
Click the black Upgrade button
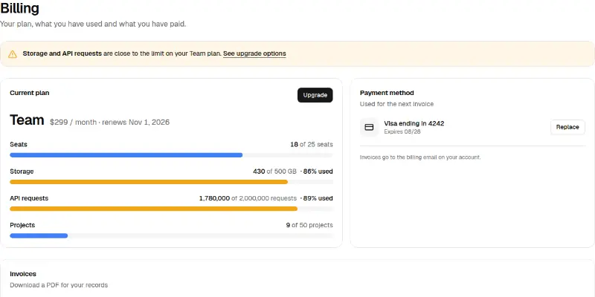(315, 95)
